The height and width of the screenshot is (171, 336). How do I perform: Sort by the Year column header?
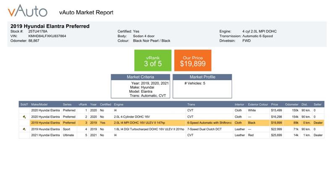pyautogui.click(x=93, y=104)
